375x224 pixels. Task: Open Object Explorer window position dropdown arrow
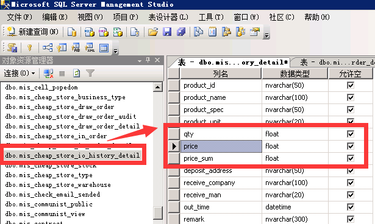(140, 61)
